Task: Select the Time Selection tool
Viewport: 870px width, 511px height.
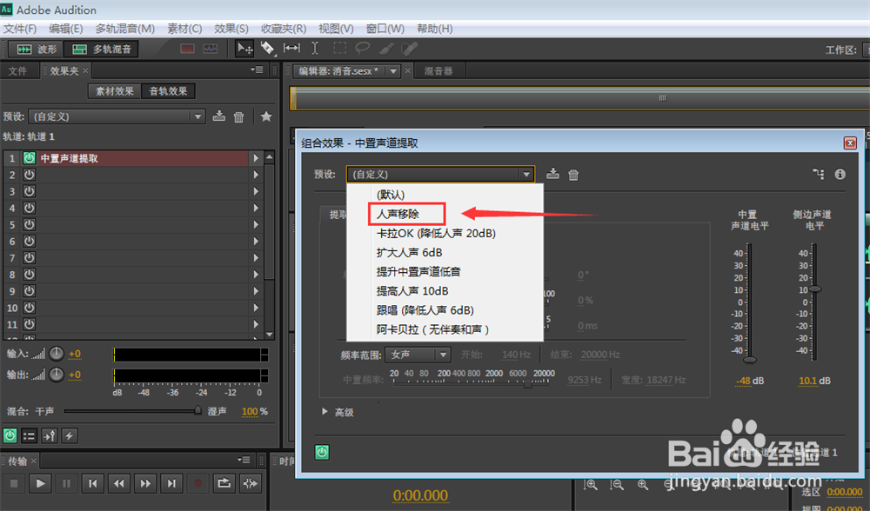Action: (x=315, y=49)
